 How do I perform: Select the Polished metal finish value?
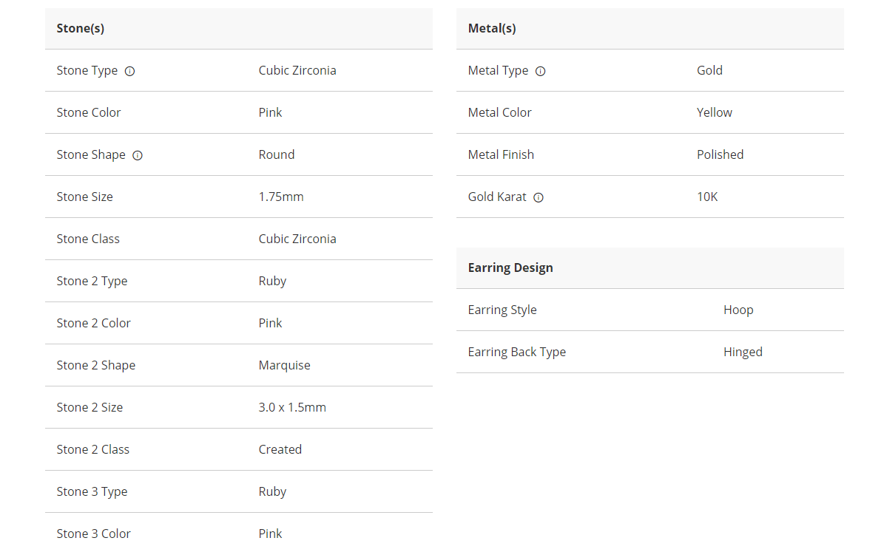(x=720, y=154)
